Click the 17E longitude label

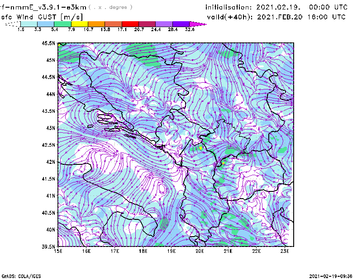[115, 251]
